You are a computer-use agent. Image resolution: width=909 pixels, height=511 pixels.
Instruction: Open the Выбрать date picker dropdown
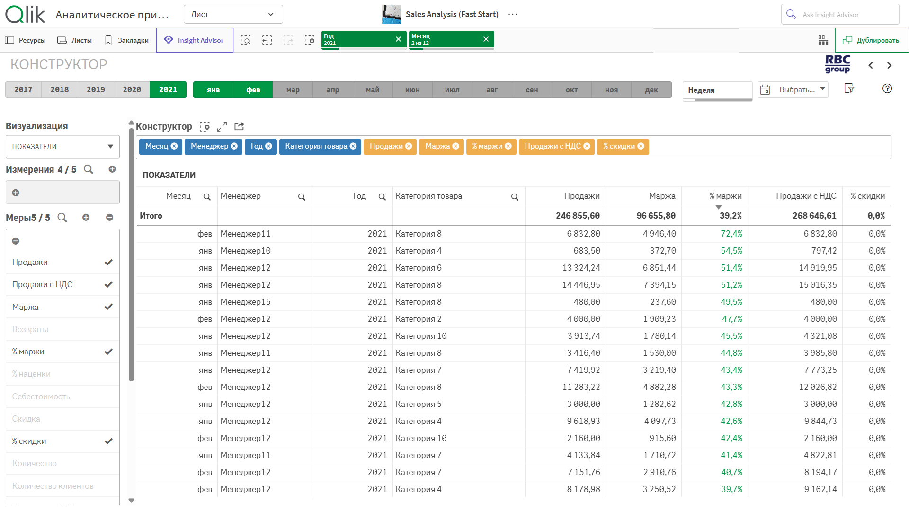pyautogui.click(x=793, y=89)
